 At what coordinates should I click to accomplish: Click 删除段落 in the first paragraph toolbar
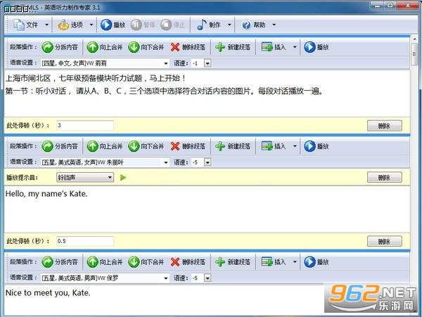pos(188,47)
